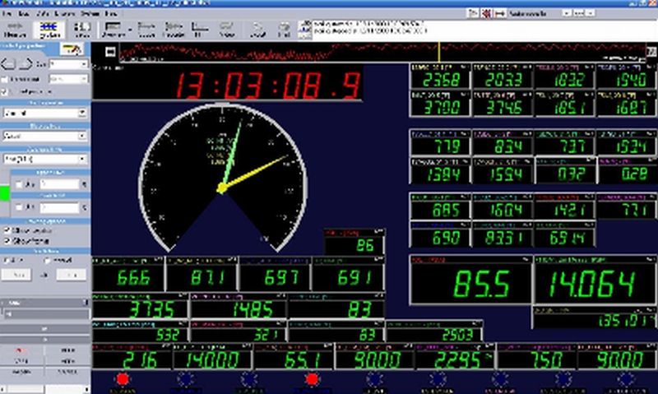Click the first toolbar icon with gray arrows
The height and width of the screenshot is (394, 658).
click(16, 30)
